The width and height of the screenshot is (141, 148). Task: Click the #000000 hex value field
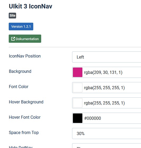tap(112, 118)
